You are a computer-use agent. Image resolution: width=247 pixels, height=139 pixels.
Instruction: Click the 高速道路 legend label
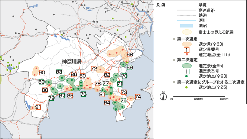207,10
